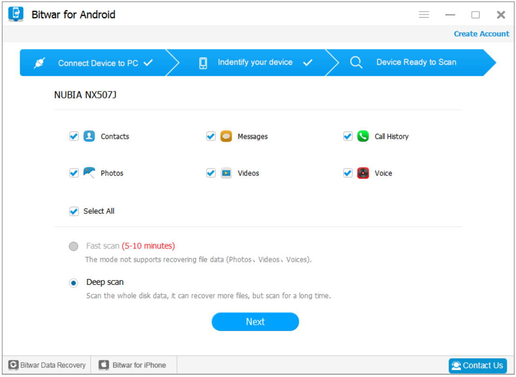Click the green Call History phone icon
Viewport: 516px width, 377px height.
point(363,136)
